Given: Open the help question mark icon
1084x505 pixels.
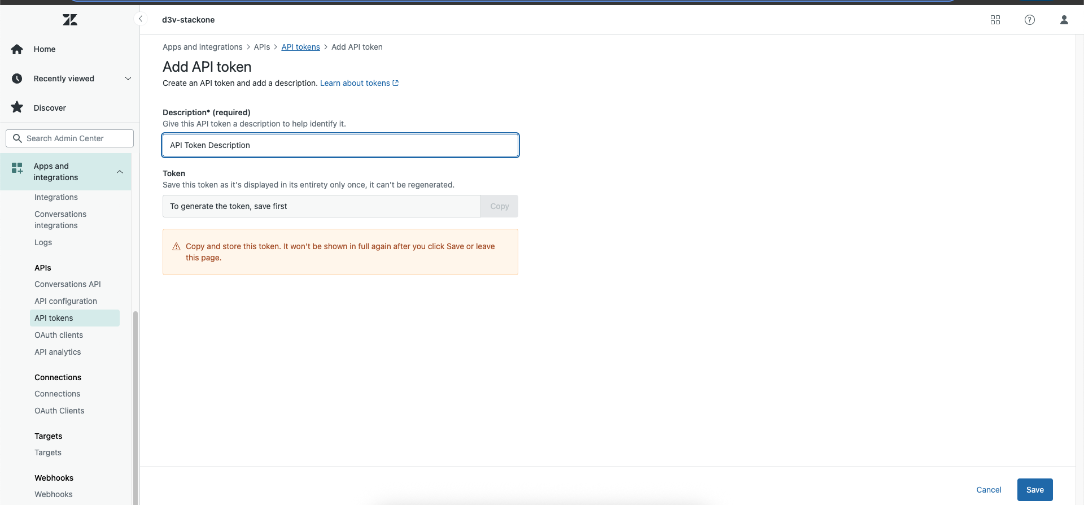Looking at the screenshot, I should coord(1030,20).
